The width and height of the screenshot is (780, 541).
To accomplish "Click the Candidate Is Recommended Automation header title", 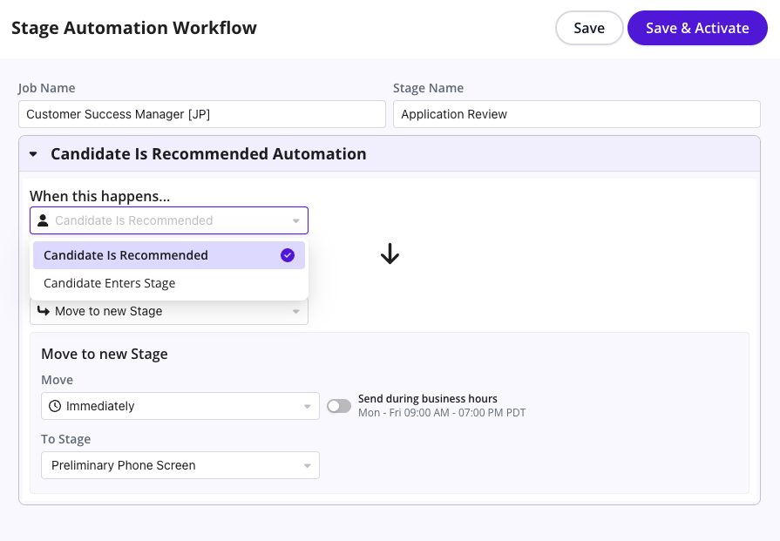I will click(208, 154).
